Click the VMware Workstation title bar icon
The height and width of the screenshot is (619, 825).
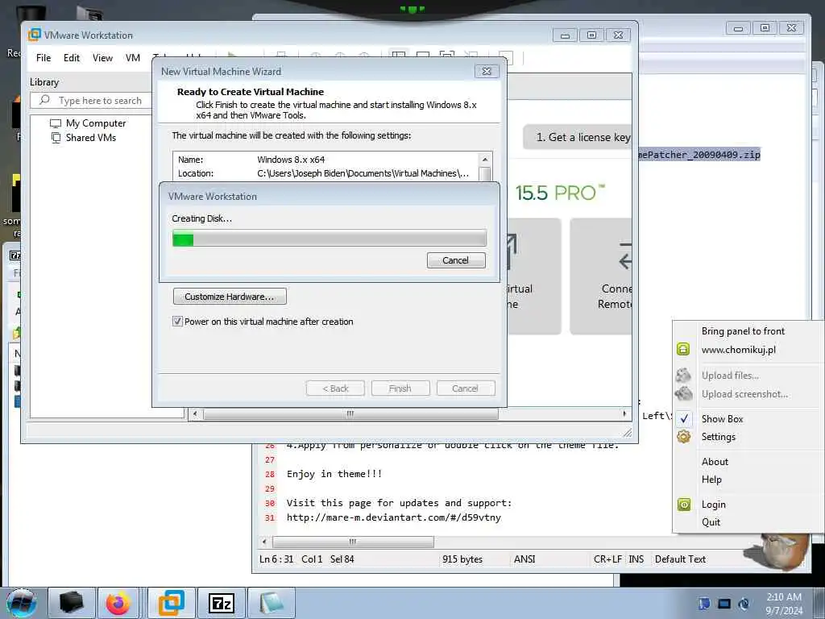34,35
